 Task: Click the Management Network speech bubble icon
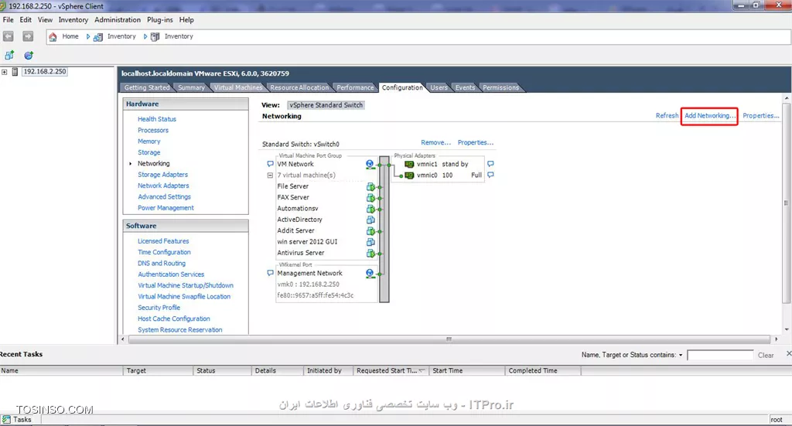[x=270, y=273]
